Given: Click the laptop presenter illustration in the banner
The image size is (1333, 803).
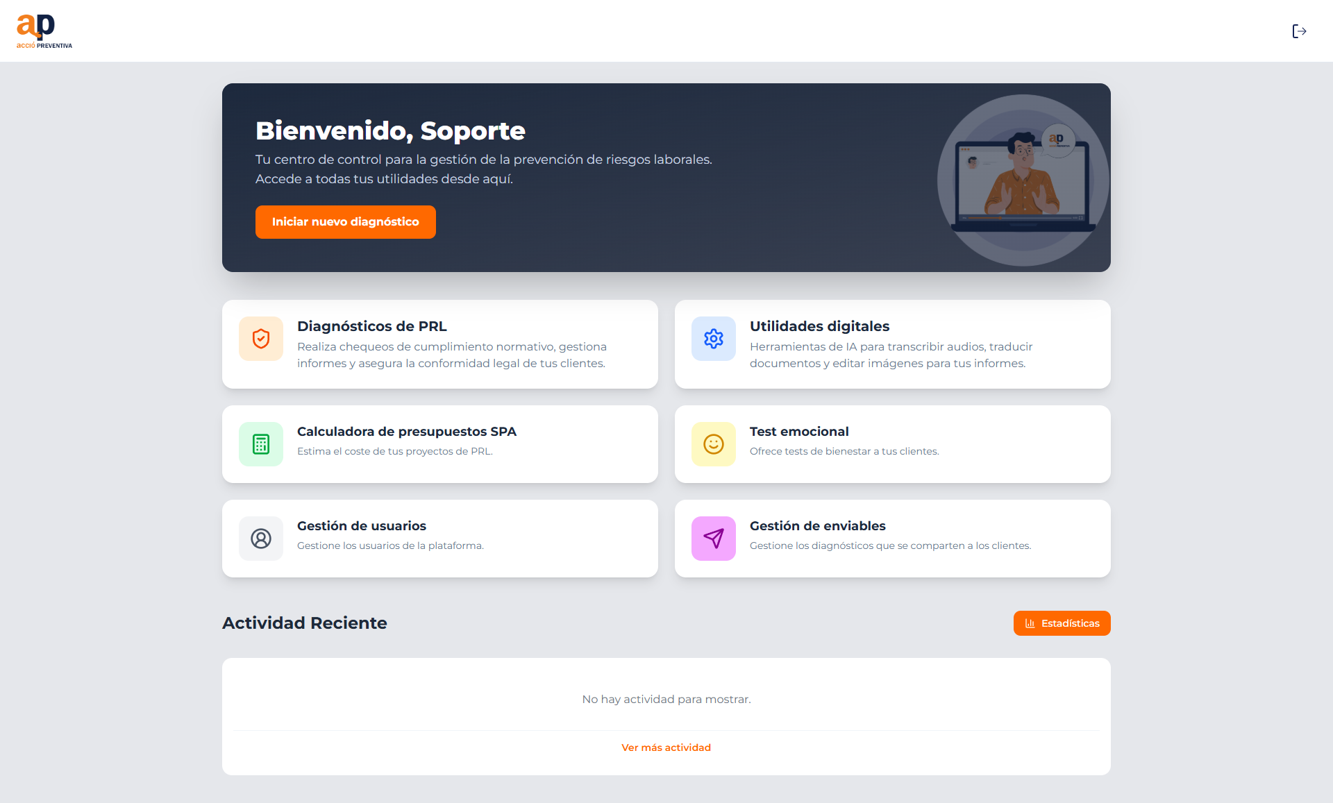Looking at the screenshot, I should click(x=1023, y=180).
